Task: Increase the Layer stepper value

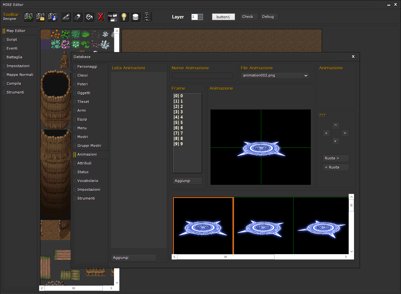Action: coord(200,15)
